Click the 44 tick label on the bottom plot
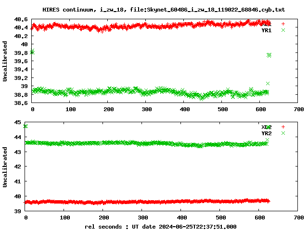Screen dimensions: 308x231 [17, 137]
